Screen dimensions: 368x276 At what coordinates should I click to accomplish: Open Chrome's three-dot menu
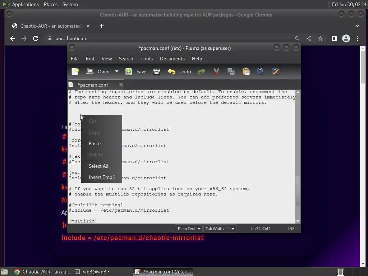tap(358, 38)
